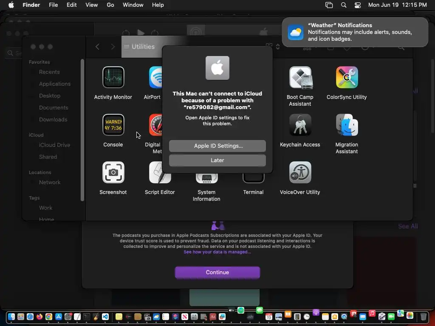Open Documents in Finder sidebar

tap(53, 107)
